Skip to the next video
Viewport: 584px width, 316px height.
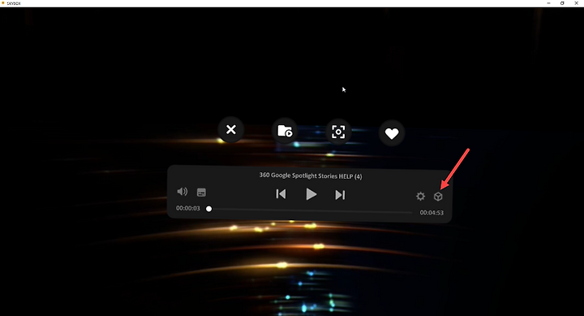click(340, 195)
